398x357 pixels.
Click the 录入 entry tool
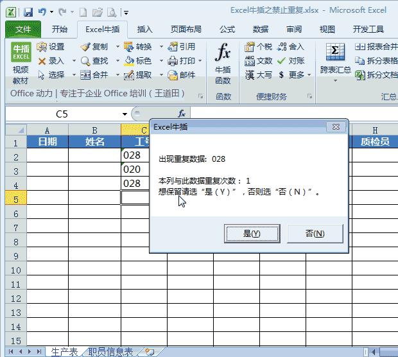click(x=51, y=61)
